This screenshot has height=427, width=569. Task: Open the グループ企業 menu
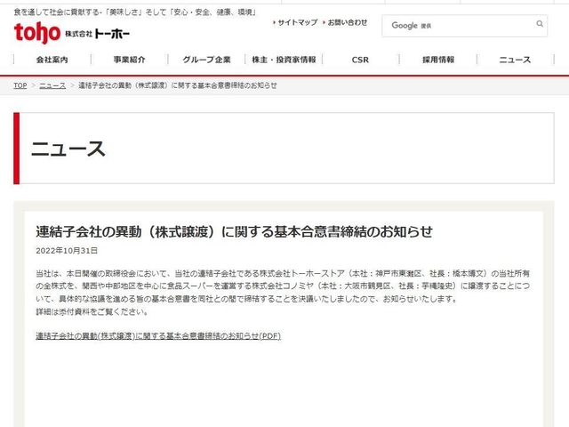click(x=206, y=60)
